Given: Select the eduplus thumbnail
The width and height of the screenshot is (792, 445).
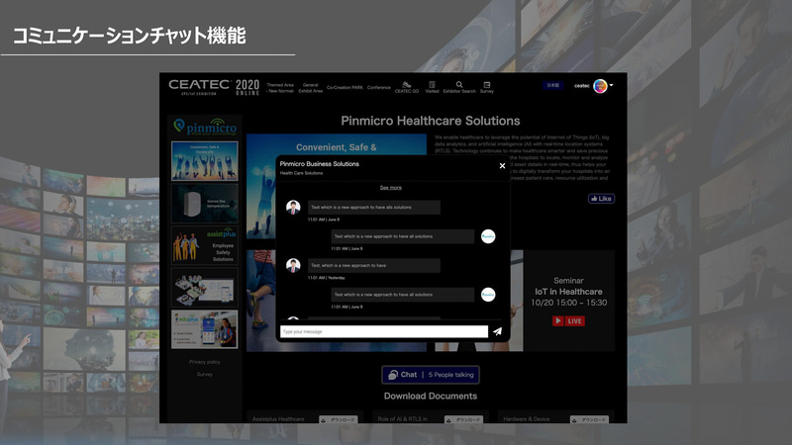Looking at the screenshot, I should pos(205,329).
